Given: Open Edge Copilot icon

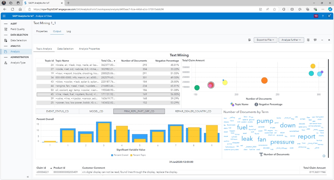Looking at the screenshot, I should (x=330, y=9).
